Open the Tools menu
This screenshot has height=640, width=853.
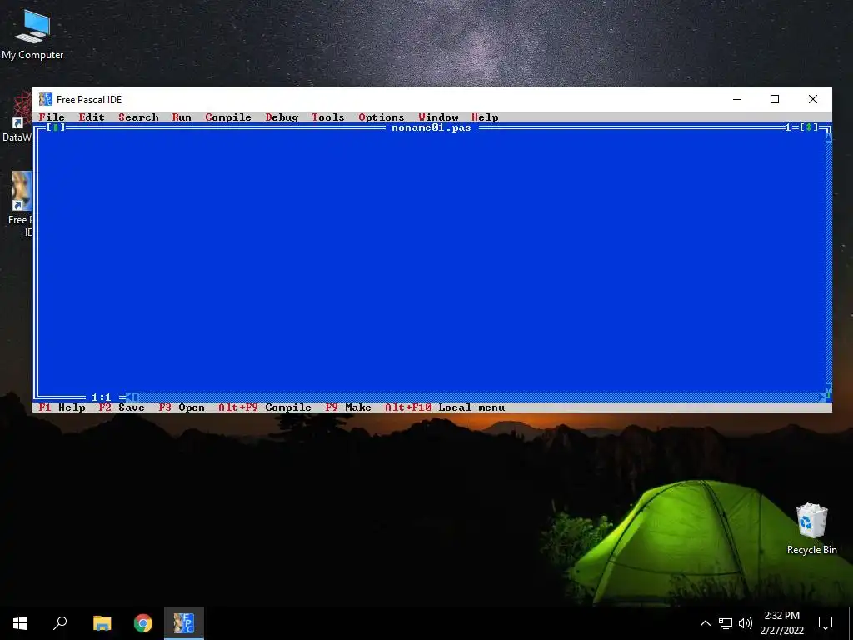pos(328,117)
